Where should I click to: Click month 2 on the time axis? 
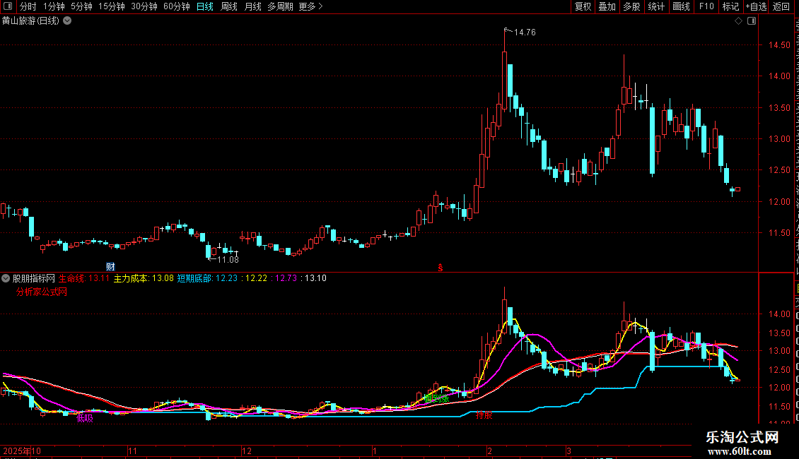point(489,451)
